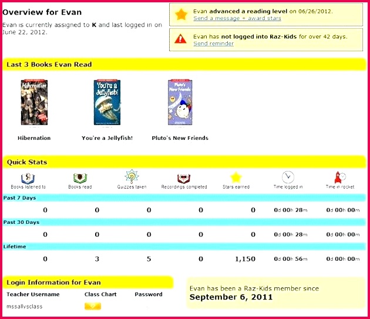This screenshot has width=370, height=319.
Task: Click the Send reminder link
Action: pos(213,43)
